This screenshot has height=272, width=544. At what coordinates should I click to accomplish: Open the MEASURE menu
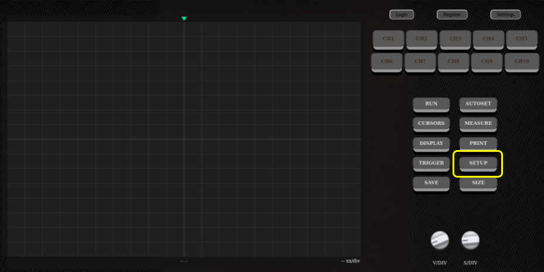pyautogui.click(x=478, y=124)
